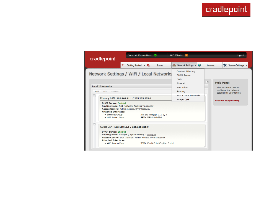Image resolution: width=264 pixels, height=204 pixels.
Task: Expand the Status dropdown arrow
Action: 170,65
